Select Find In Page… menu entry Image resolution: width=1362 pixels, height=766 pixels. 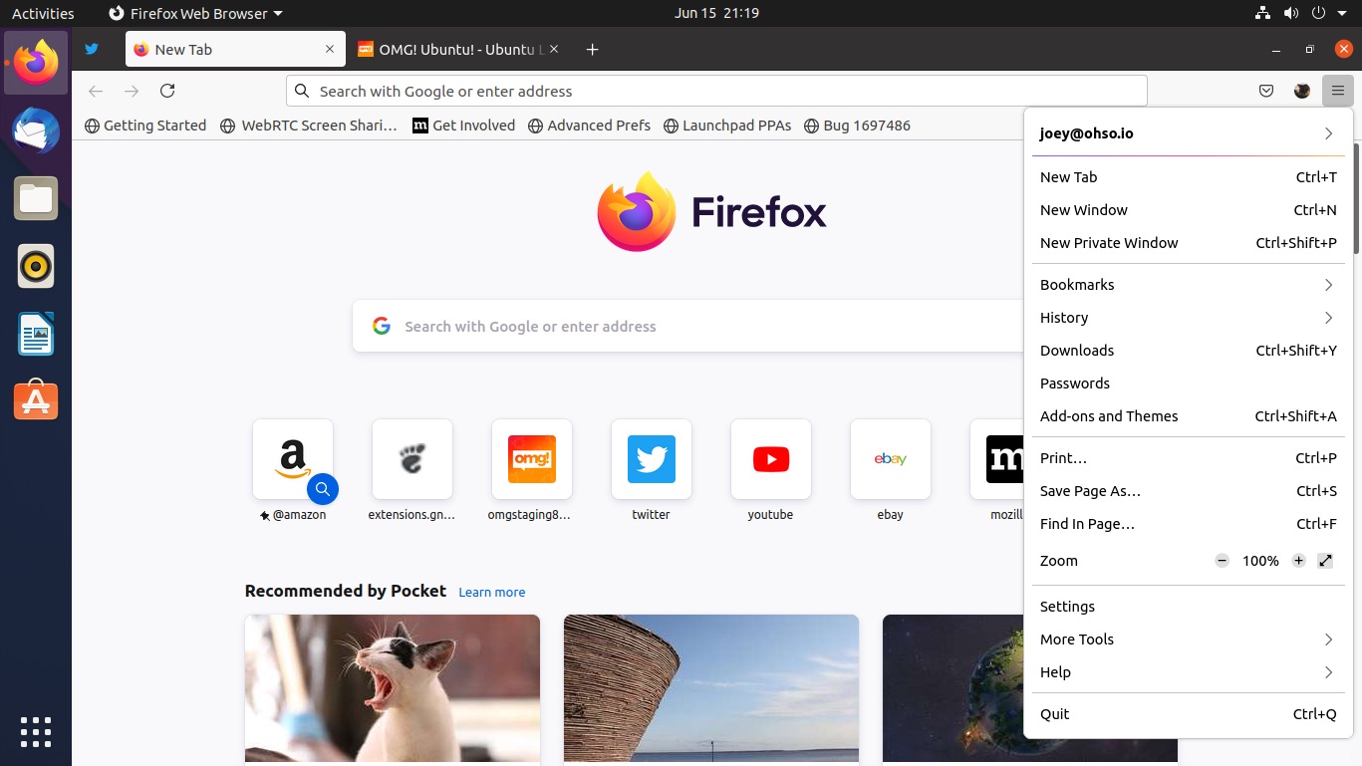coord(1188,524)
